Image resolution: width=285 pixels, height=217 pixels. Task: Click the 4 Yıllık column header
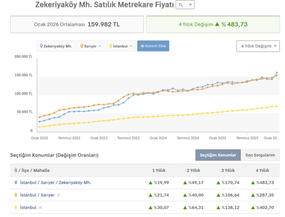click(263, 171)
